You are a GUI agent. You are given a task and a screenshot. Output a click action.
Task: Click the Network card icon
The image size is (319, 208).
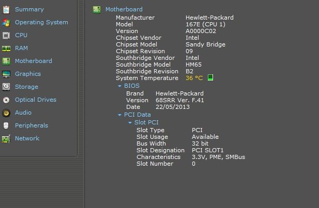6,138
